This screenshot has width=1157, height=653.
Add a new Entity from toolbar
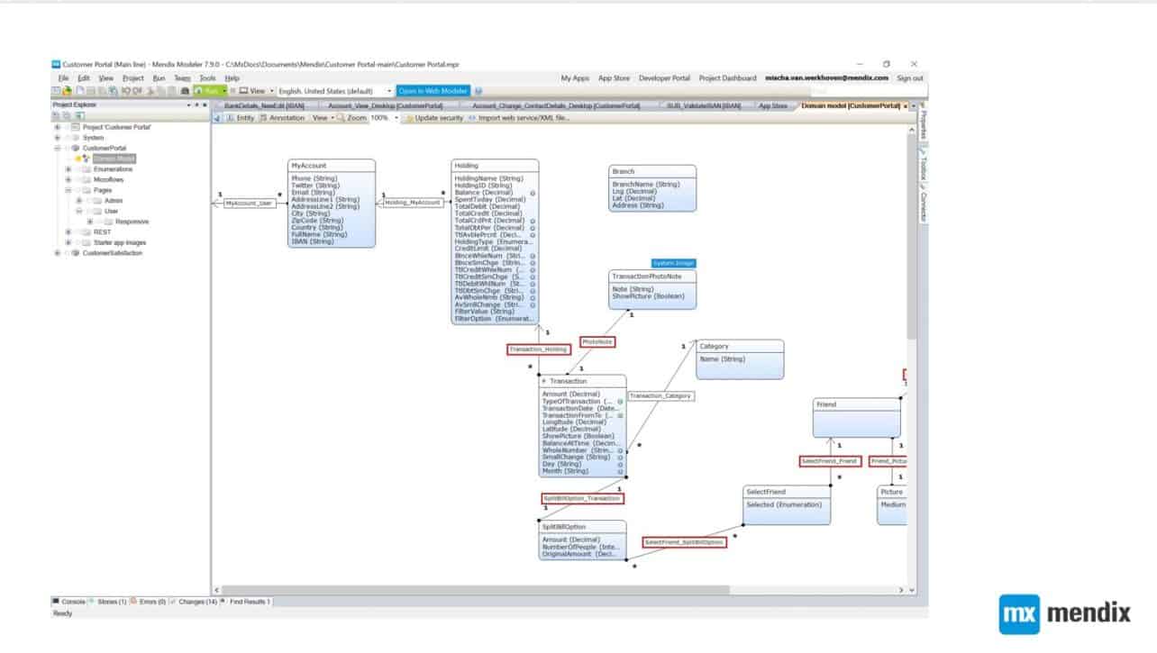[240, 118]
